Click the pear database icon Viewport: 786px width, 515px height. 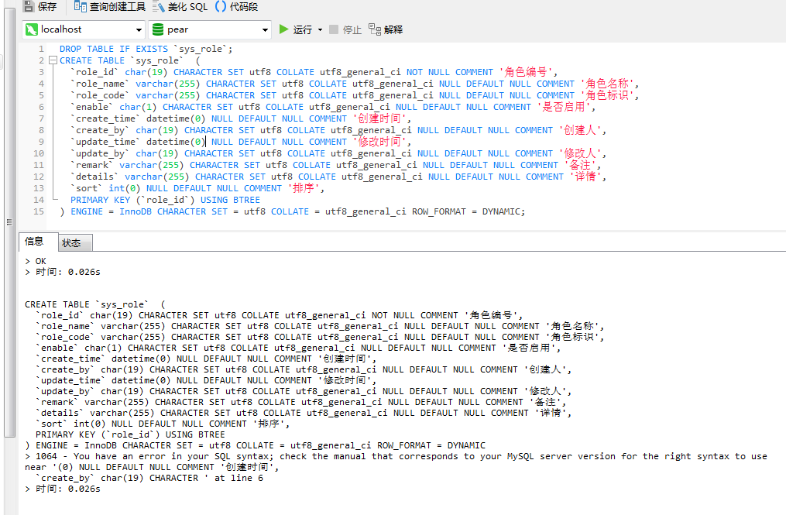pos(158,29)
